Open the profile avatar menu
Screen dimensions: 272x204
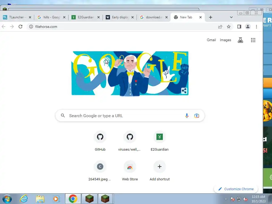(x=248, y=27)
